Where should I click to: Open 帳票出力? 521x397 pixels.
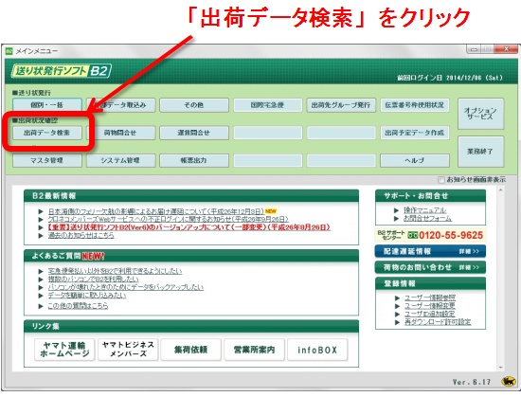(194, 160)
